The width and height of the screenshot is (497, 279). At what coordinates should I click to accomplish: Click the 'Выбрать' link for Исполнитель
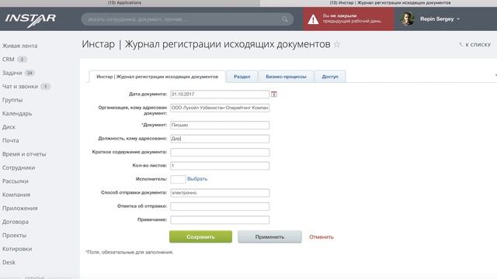[197, 179]
